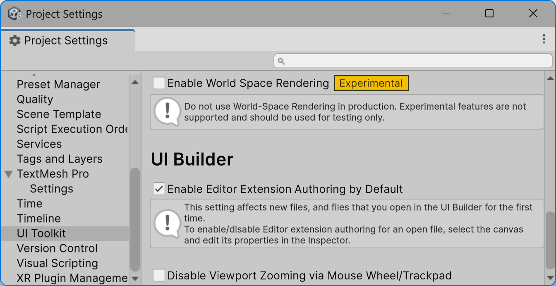Open the kebab options menu icon
The width and height of the screenshot is (556, 286).
544,39
